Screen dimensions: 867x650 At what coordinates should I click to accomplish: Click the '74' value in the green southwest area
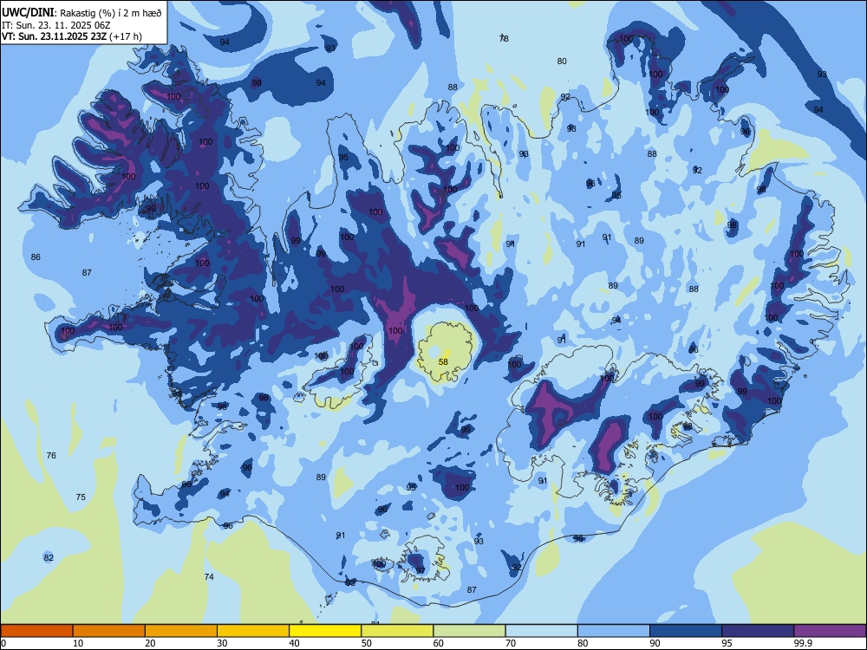tap(209, 576)
